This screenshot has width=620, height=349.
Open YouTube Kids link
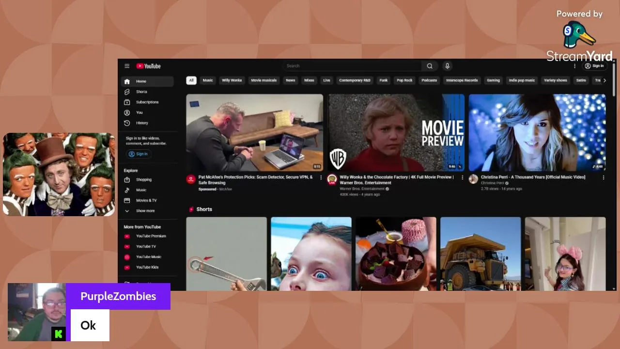tap(146, 267)
